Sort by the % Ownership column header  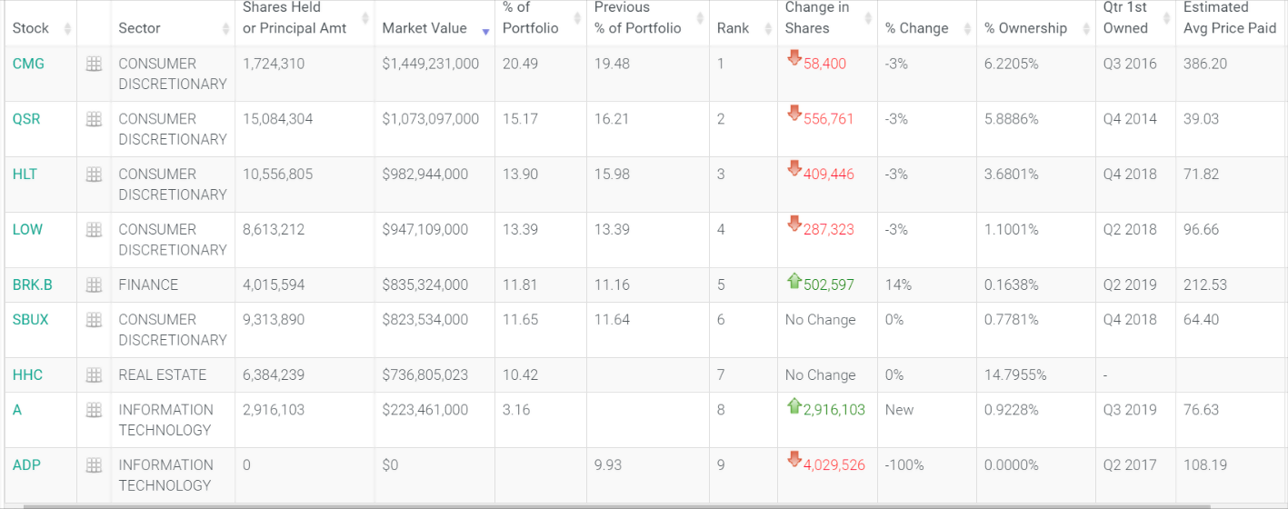point(1025,28)
